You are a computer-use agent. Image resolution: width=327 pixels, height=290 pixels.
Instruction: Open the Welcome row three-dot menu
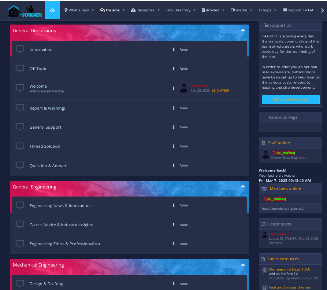click(174, 88)
